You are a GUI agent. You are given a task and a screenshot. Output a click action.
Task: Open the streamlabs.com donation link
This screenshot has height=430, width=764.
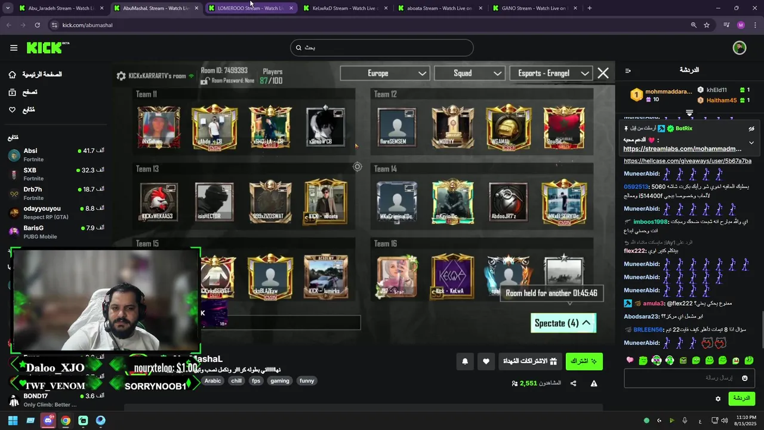(x=682, y=149)
